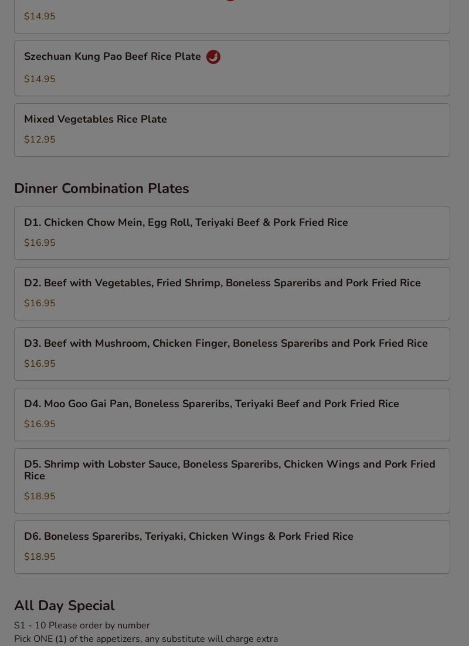Click the $18.95 price of D5 plate

click(39, 496)
